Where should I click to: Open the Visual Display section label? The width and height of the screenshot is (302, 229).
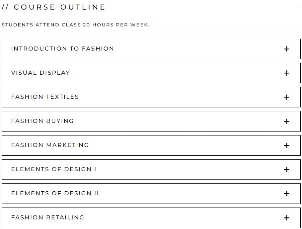40,73
